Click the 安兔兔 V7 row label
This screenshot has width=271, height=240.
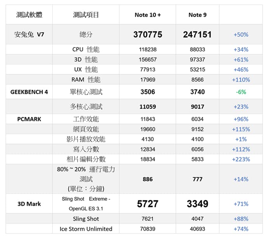coord(29,35)
